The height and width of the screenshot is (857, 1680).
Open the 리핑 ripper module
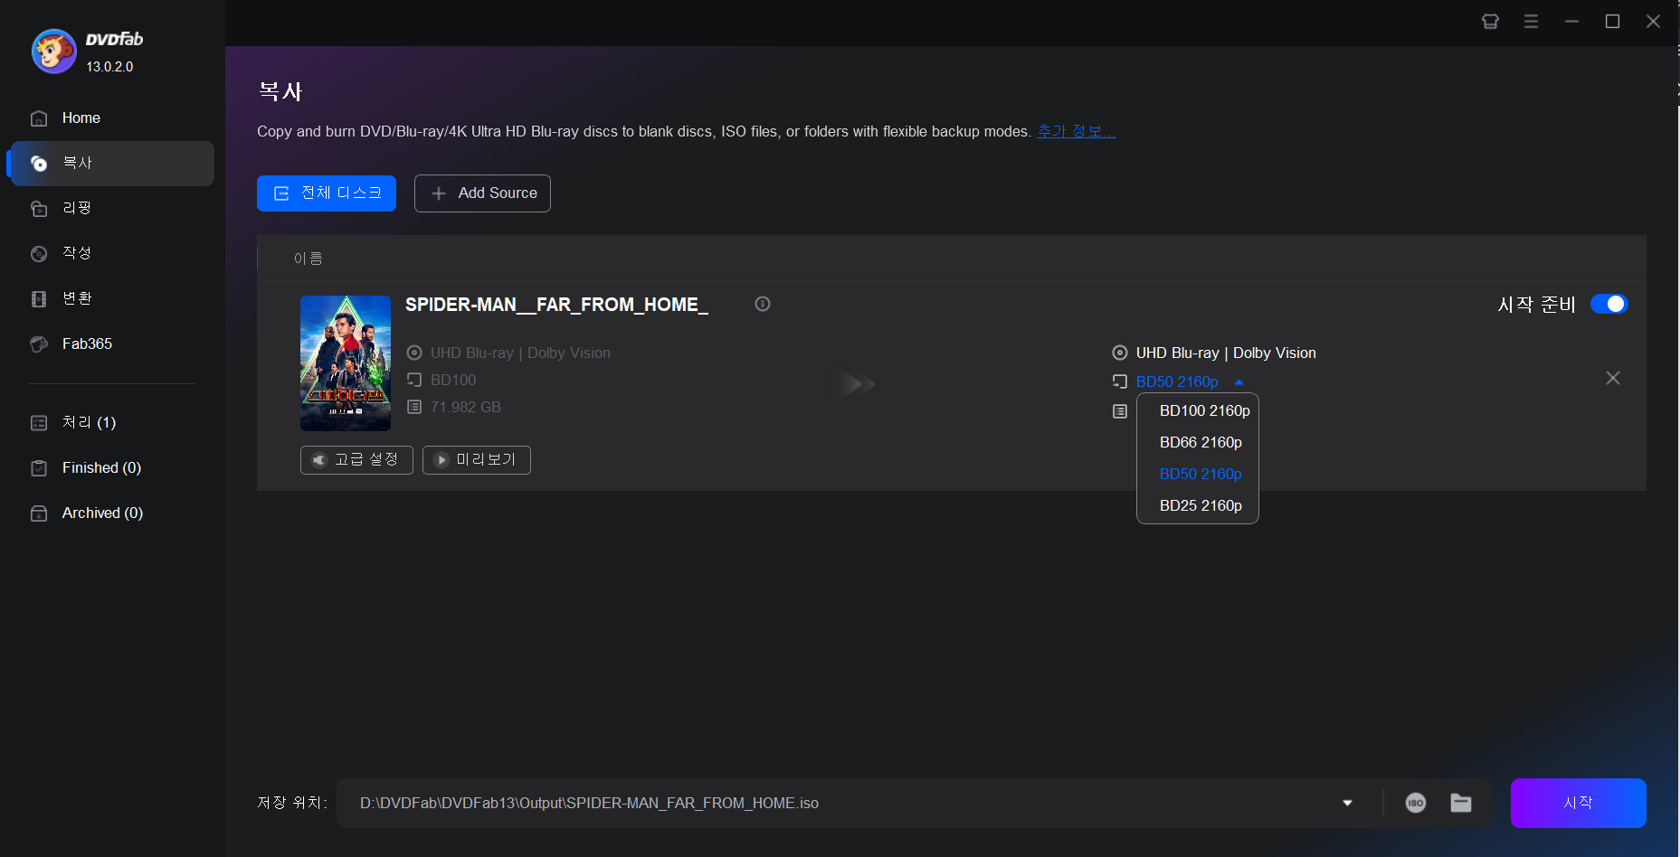click(x=112, y=209)
